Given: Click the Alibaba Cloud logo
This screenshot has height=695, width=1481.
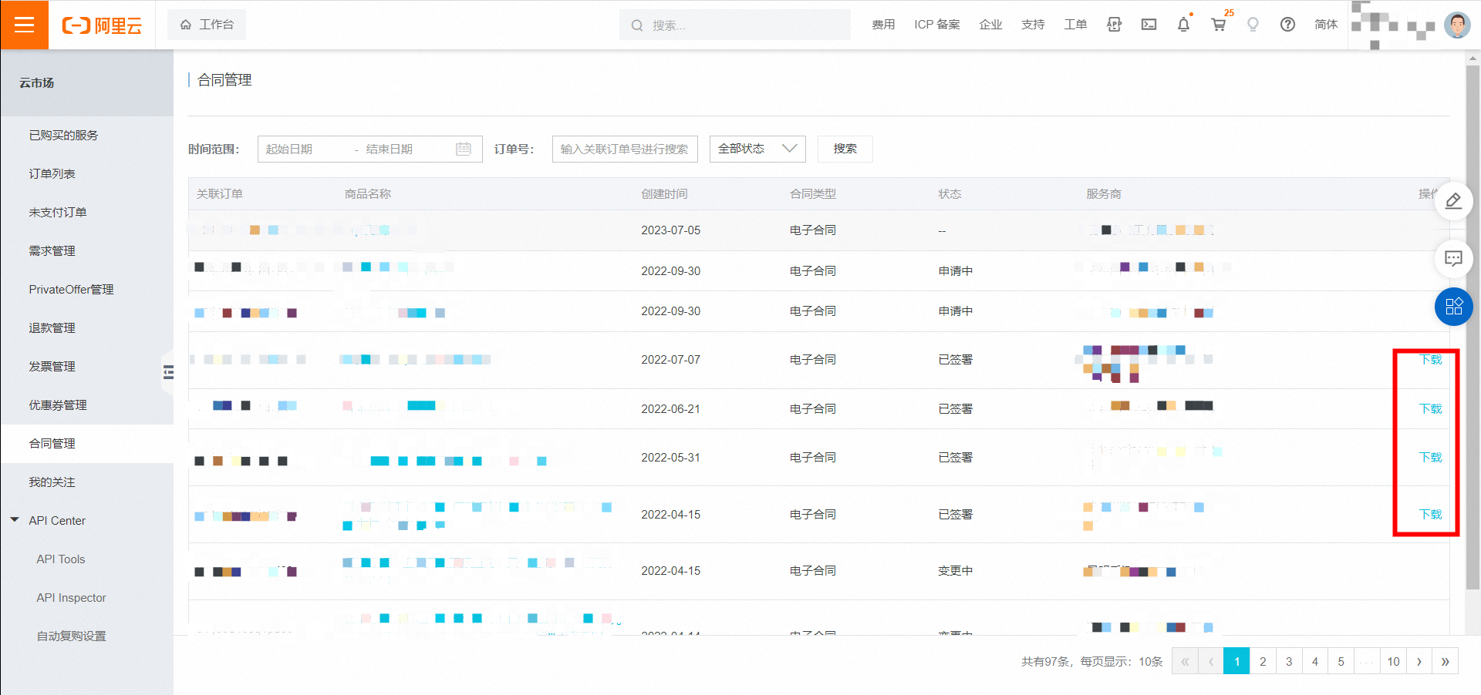Looking at the screenshot, I should click(102, 25).
